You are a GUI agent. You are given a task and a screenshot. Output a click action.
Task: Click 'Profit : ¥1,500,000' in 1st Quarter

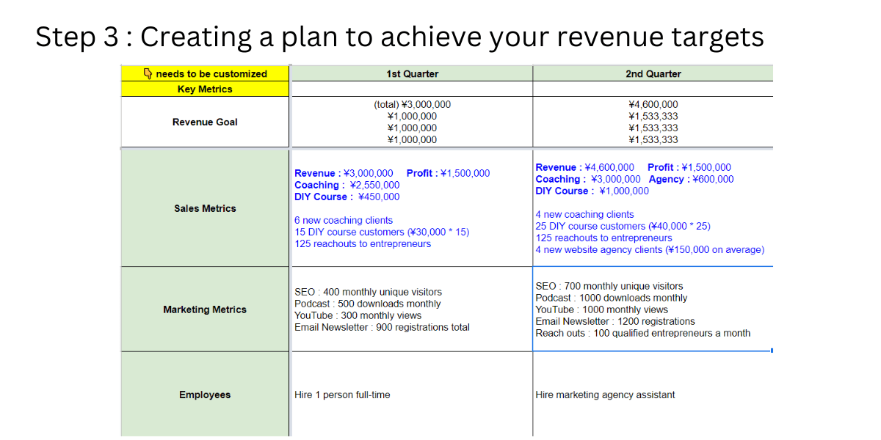tap(448, 174)
